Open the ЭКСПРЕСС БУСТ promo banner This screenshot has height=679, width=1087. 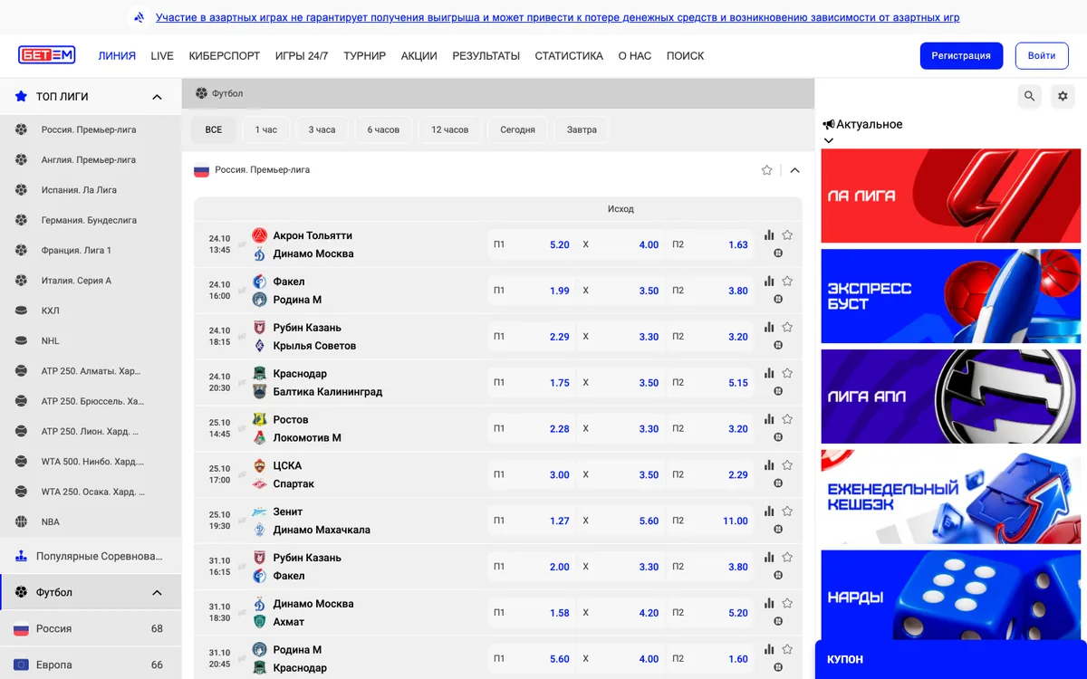click(951, 296)
